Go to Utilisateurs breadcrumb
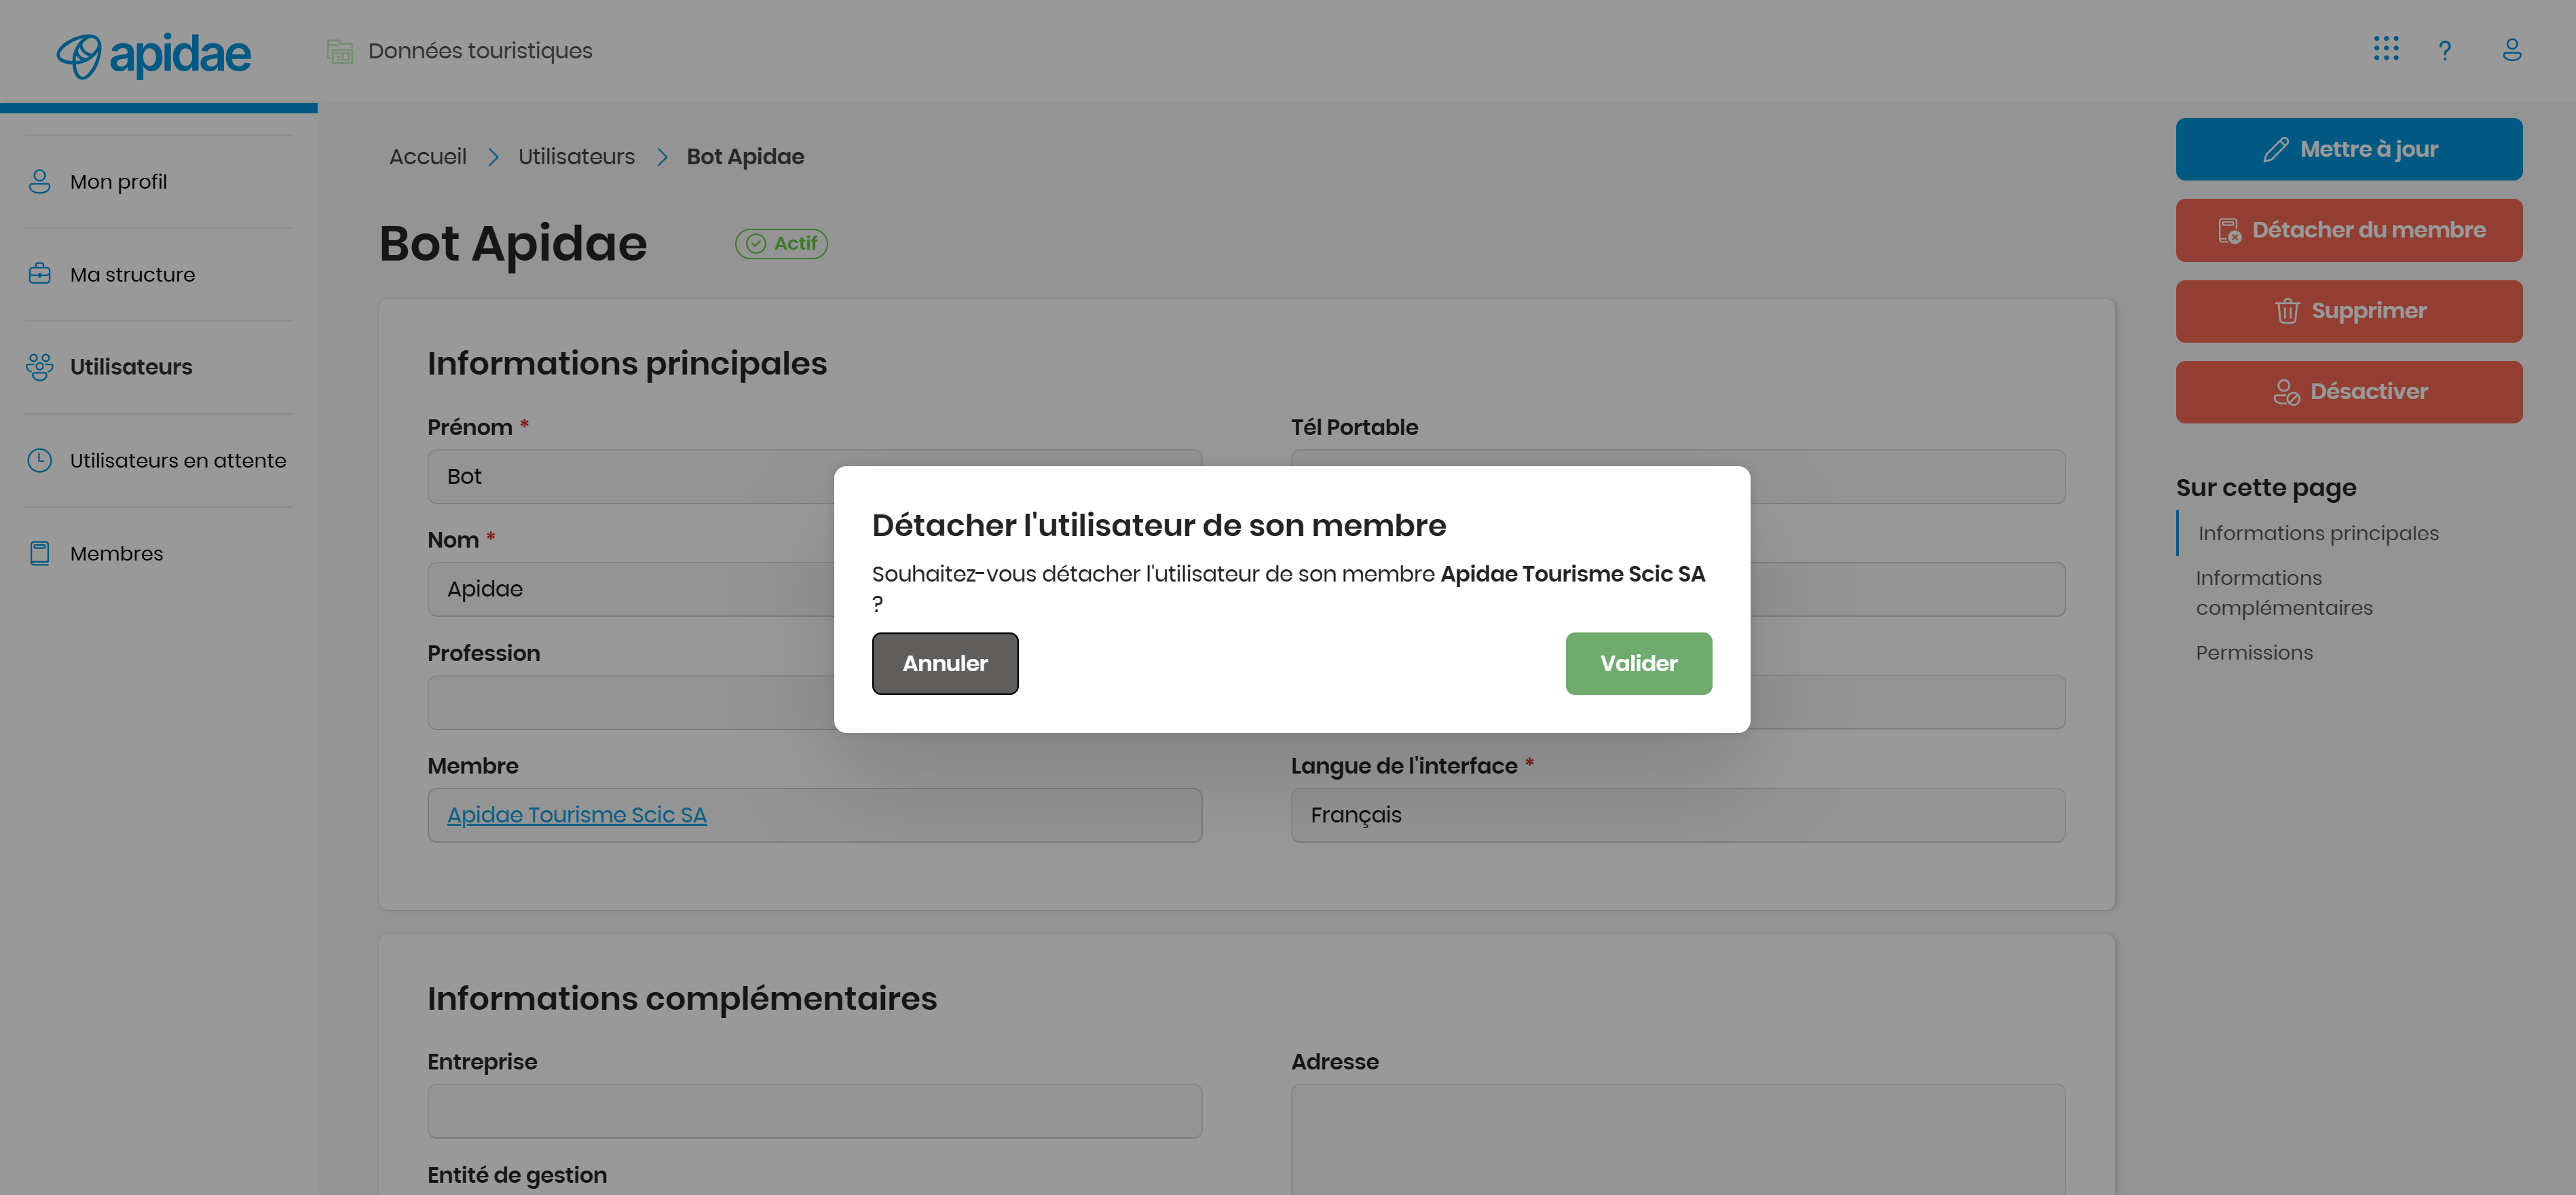Screen dimensions: 2576x1195 coord(576,157)
